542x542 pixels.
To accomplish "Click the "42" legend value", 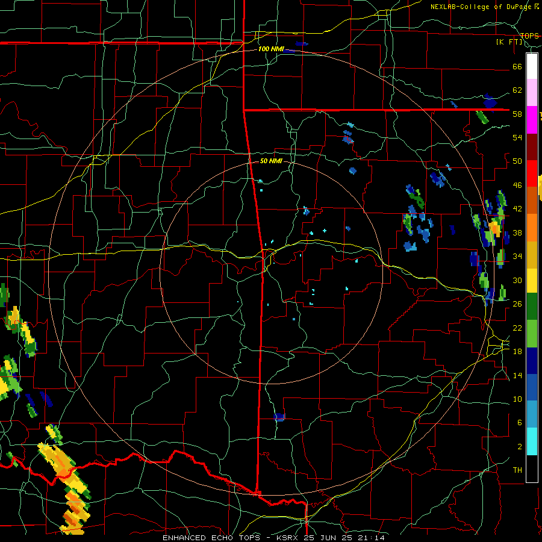I will click(x=517, y=209).
